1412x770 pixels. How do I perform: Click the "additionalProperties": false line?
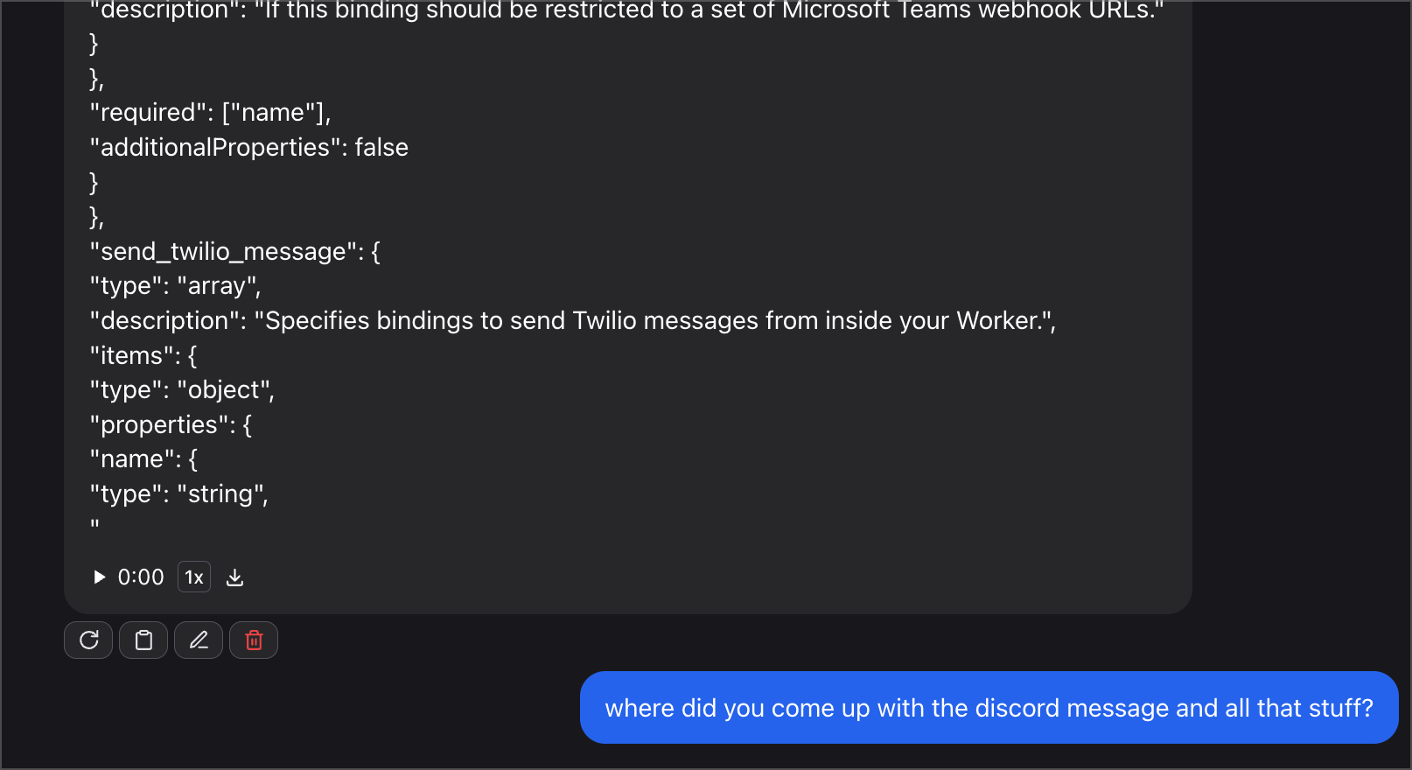coord(248,148)
